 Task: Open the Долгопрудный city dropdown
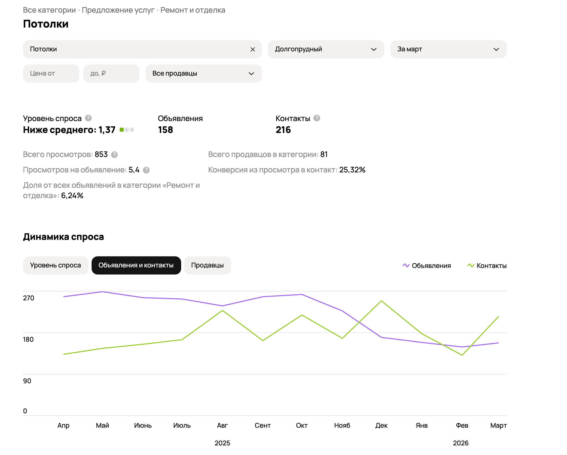[x=326, y=49]
